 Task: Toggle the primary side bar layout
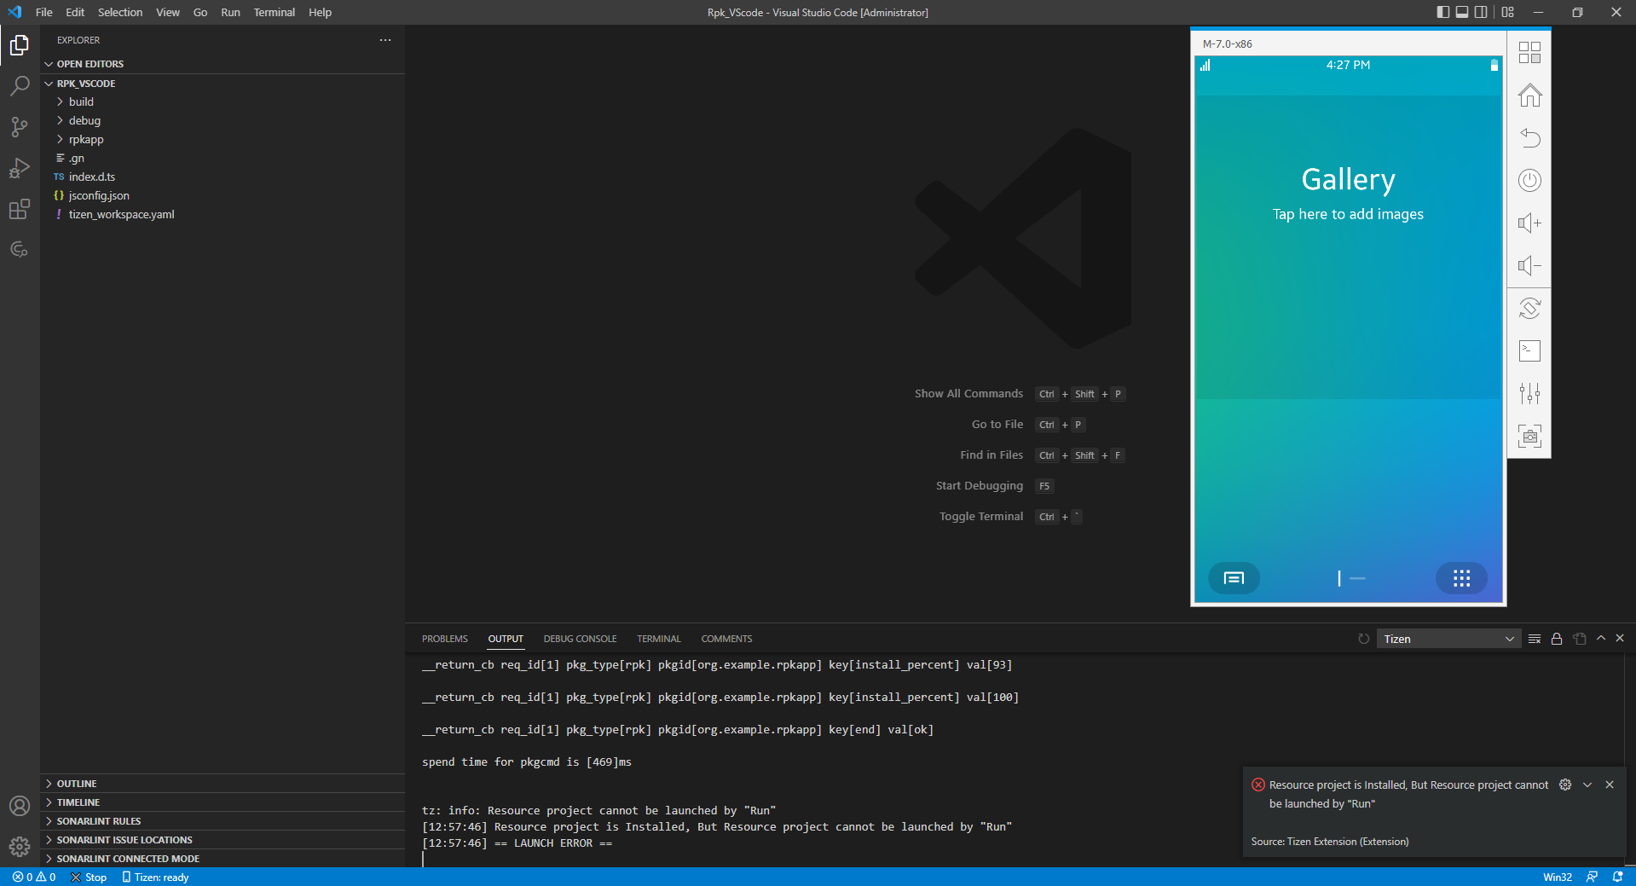[x=1442, y=12]
